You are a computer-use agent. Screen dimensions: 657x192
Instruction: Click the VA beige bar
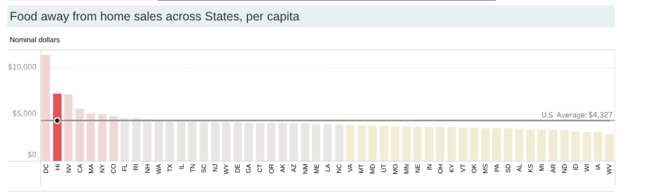click(x=351, y=143)
